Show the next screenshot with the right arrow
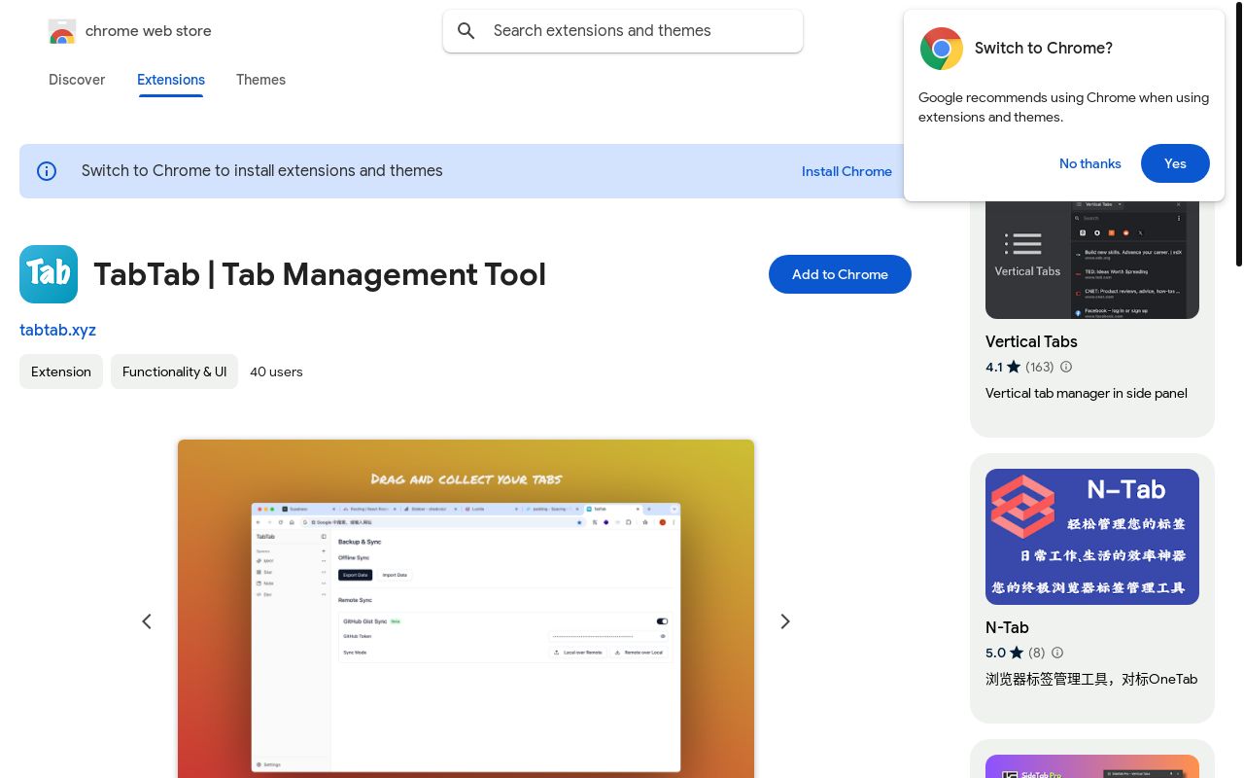This screenshot has width=1244, height=778. (x=785, y=621)
